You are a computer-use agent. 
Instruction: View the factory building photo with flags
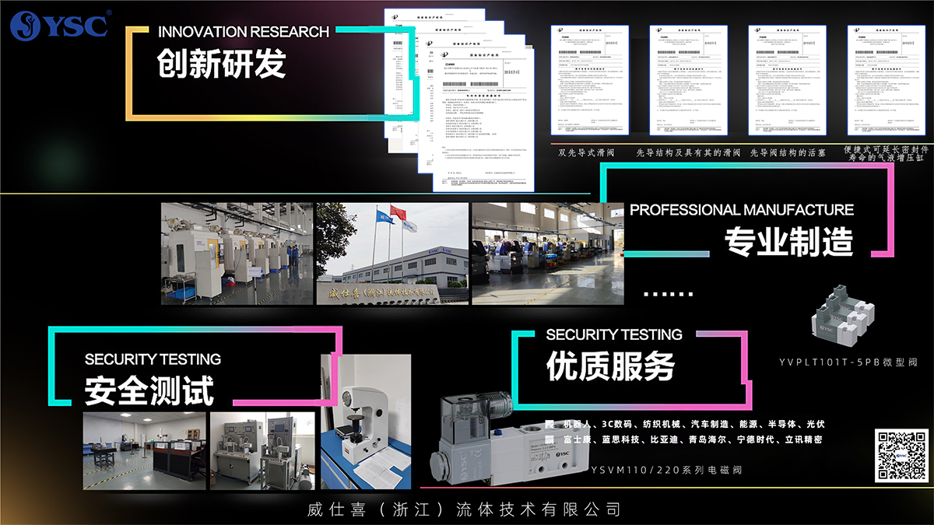tap(392, 254)
